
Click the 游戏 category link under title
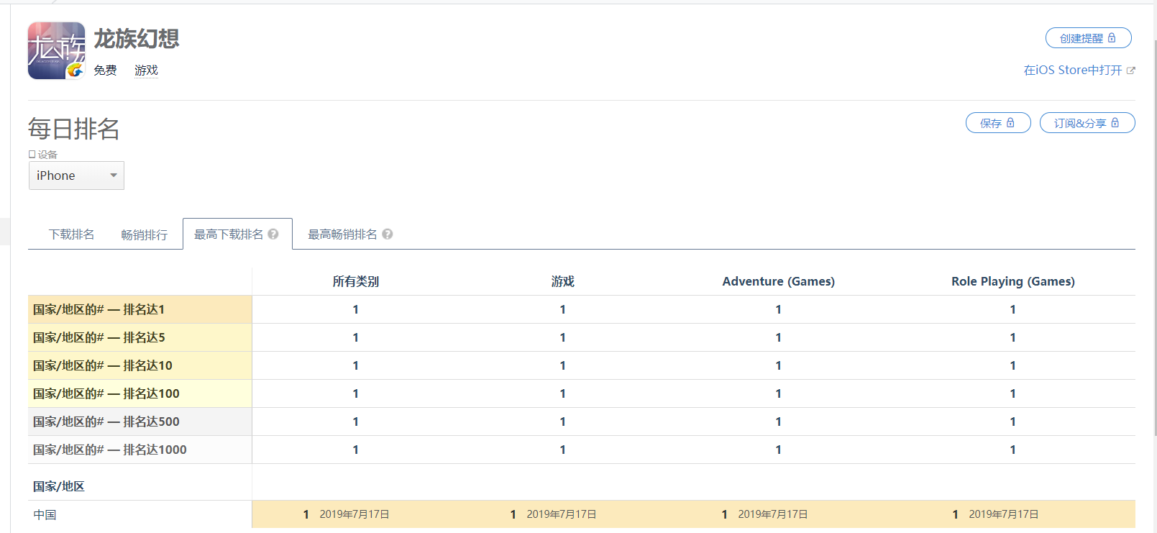click(146, 70)
